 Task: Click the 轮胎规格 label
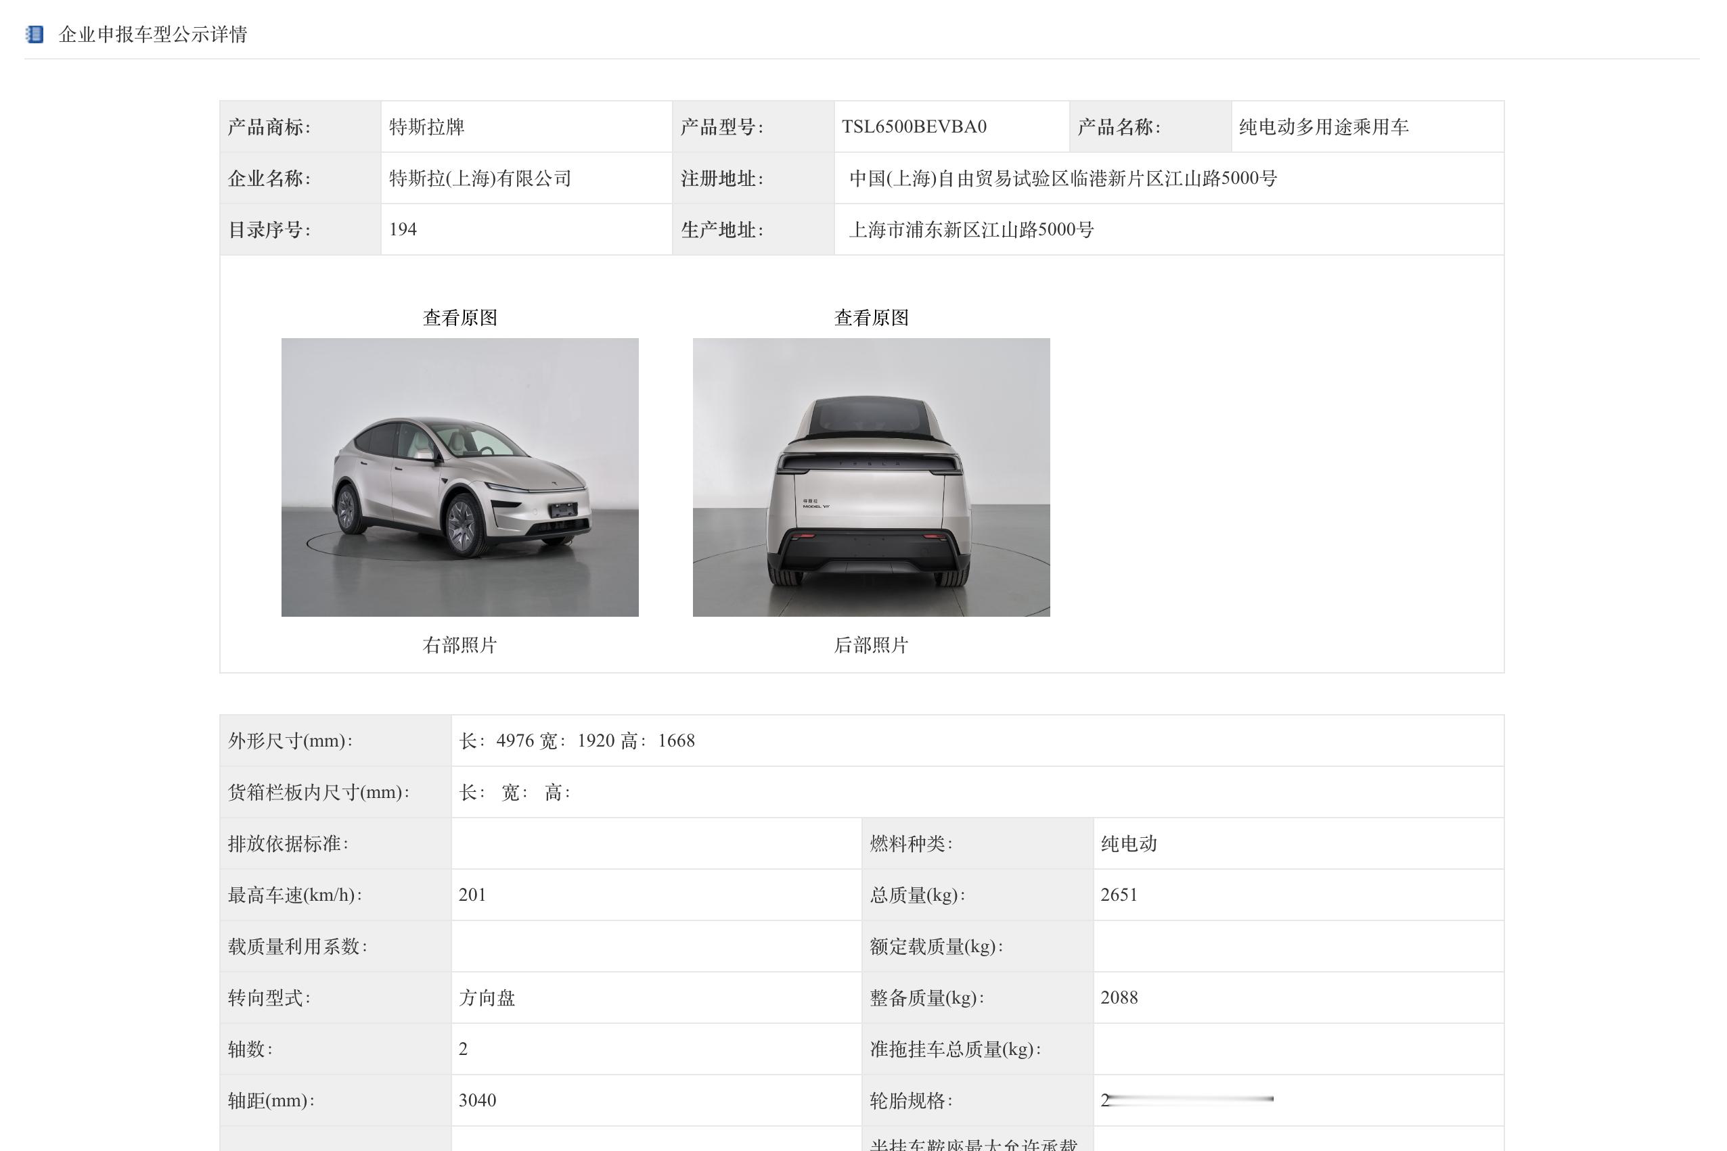(912, 1100)
